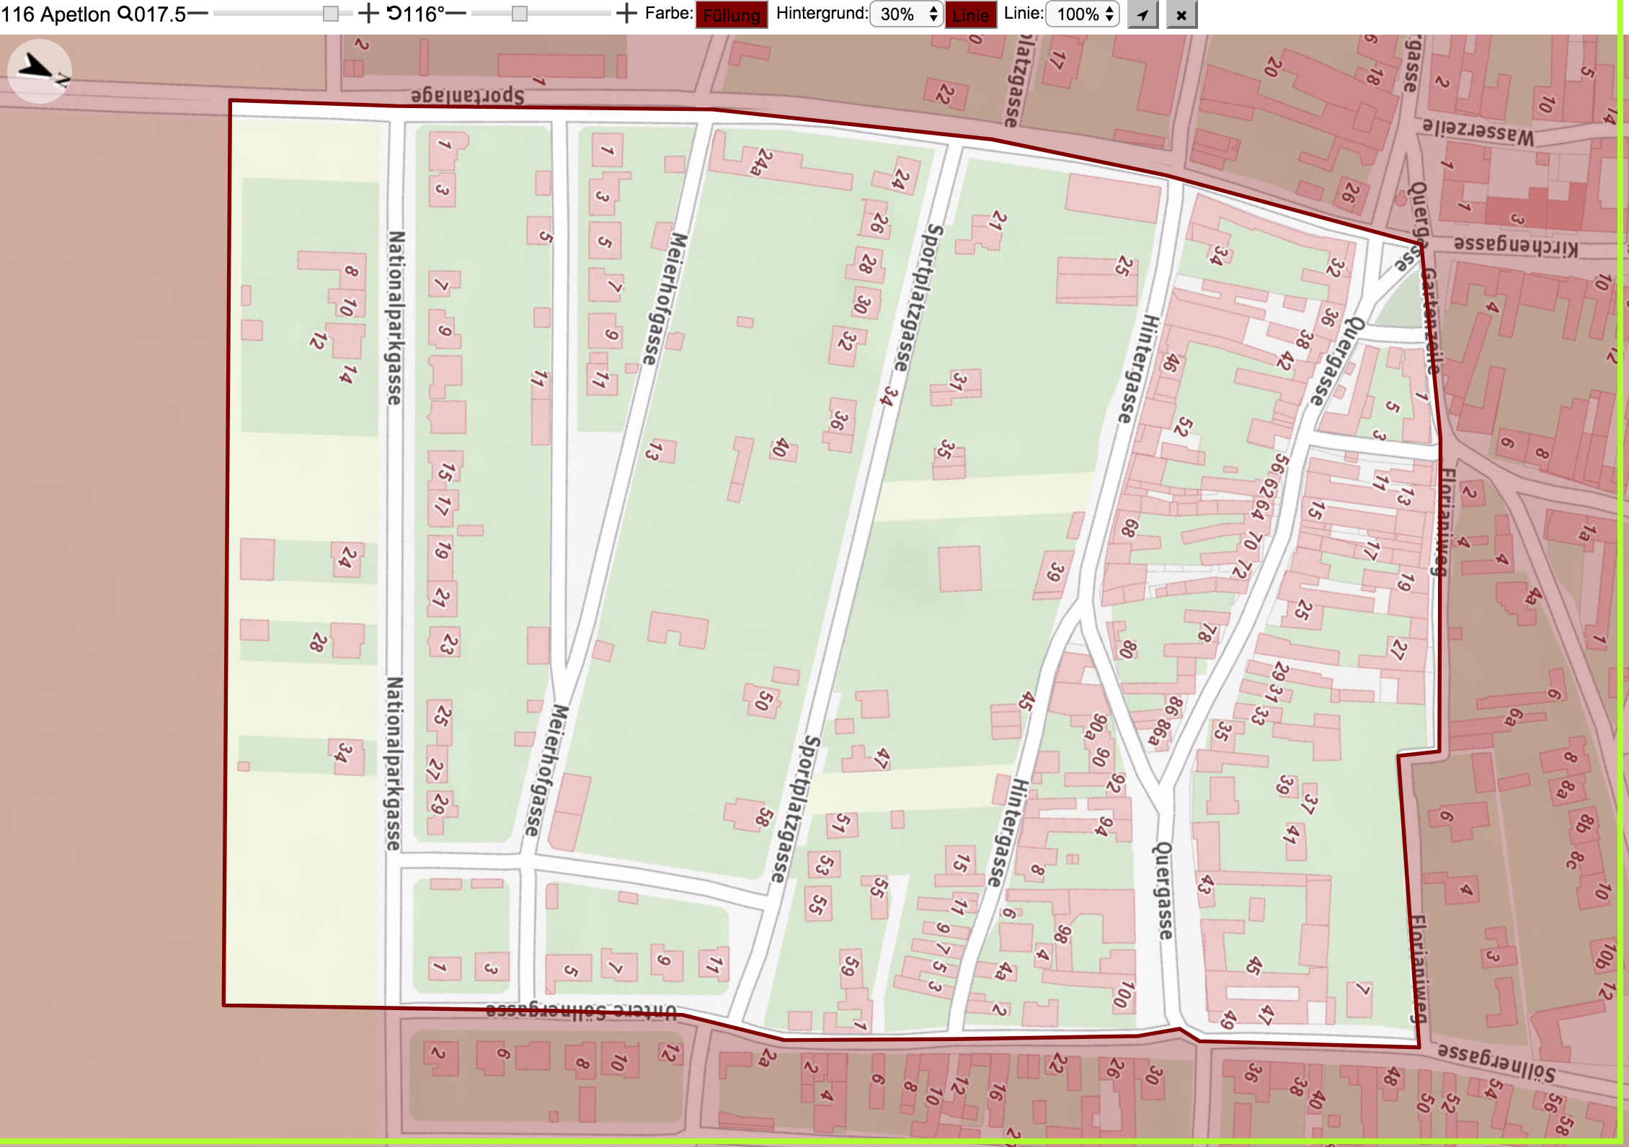
Task: Click the Linie color swatch
Action: [971, 14]
